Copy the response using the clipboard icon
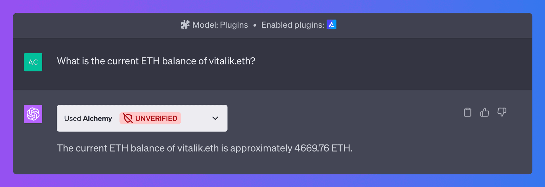Image resolution: width=545 pixels, height=187 pixels. pos(468,112)
